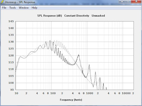The width and height of the screenshot is (142, 106).
Task: Click the 135 value on the dB axis
Action: point(11,35)
